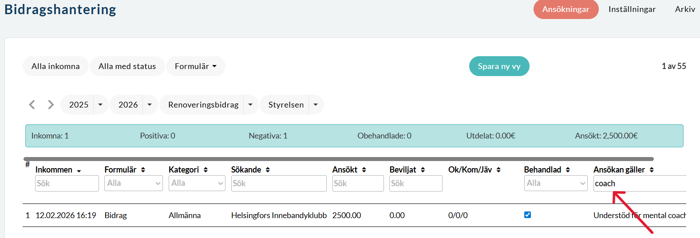Open the Kategori Alla select filter

[x=197, y=183]
